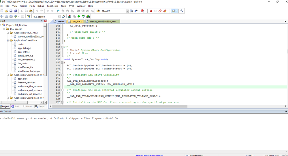Click the Manage Run-Time Environment green diamond icon

[x=79, y=16]
